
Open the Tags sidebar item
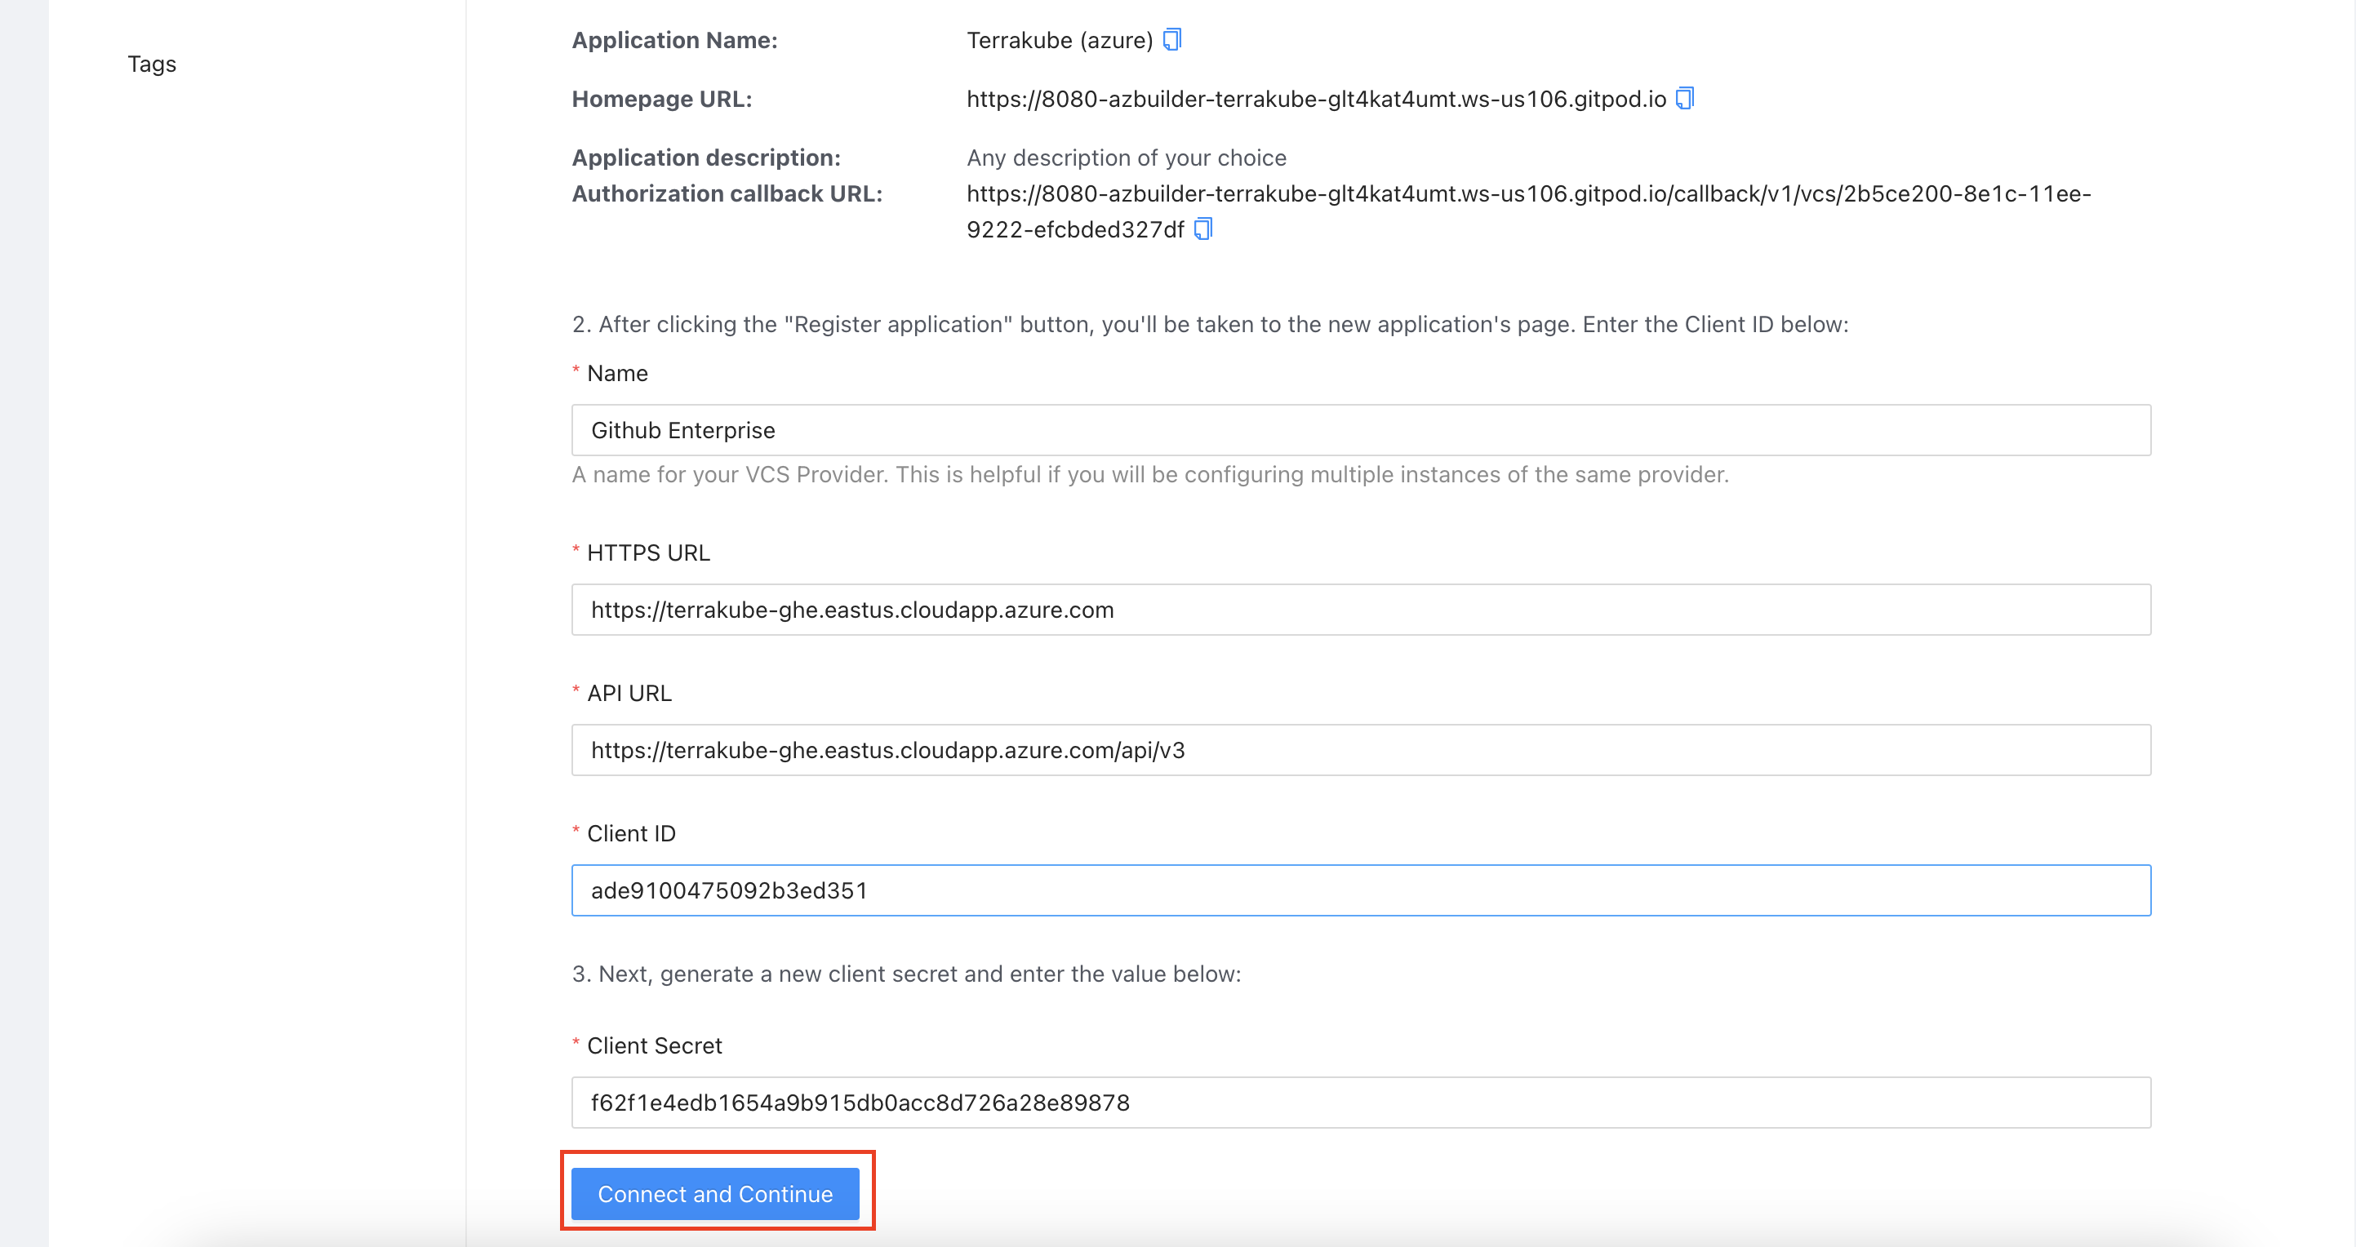152,64
